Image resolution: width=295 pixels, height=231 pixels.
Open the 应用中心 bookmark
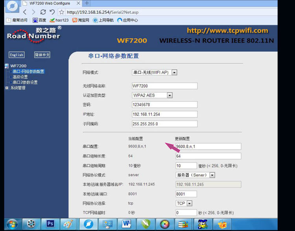[127, 20]
